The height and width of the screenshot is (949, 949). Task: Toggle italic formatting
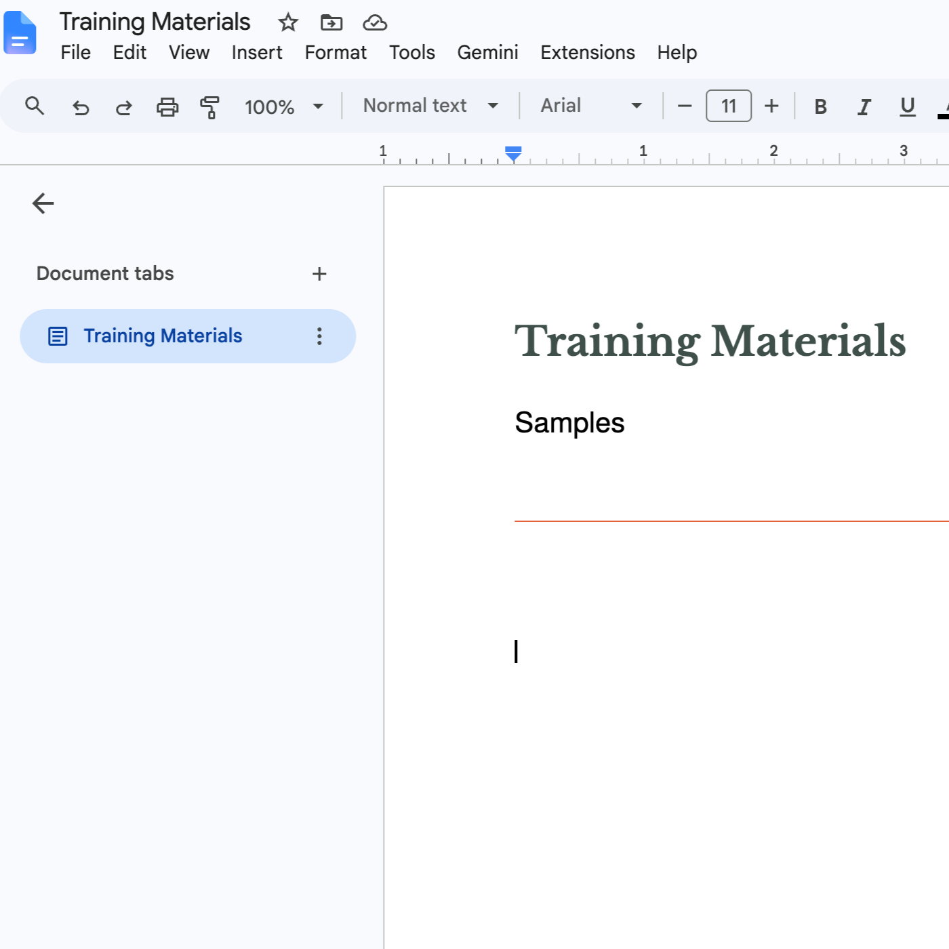pos(864,106)
